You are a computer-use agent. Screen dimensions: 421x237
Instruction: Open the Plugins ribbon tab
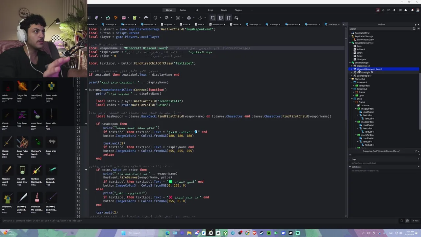point(238,10)
